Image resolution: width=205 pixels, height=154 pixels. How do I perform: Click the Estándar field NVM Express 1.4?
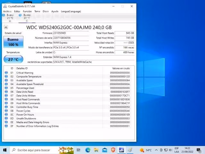(x=94, y=57)
